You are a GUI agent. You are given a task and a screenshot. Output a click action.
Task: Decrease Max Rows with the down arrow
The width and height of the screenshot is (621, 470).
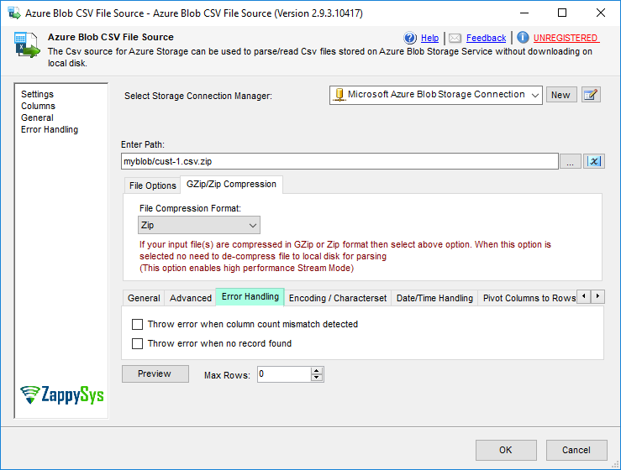coord(317,378)
